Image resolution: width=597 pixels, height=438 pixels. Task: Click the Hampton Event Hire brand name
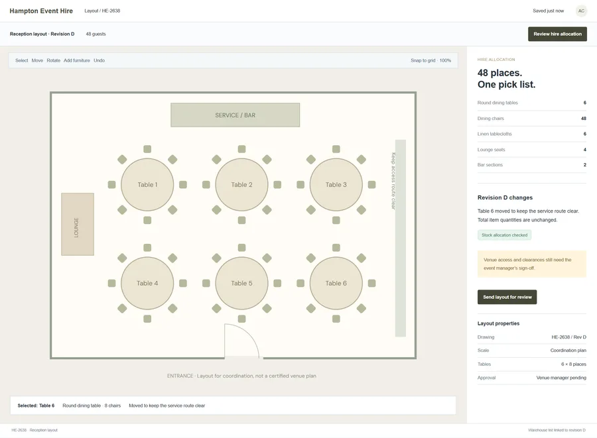click(x=41, y=11)
